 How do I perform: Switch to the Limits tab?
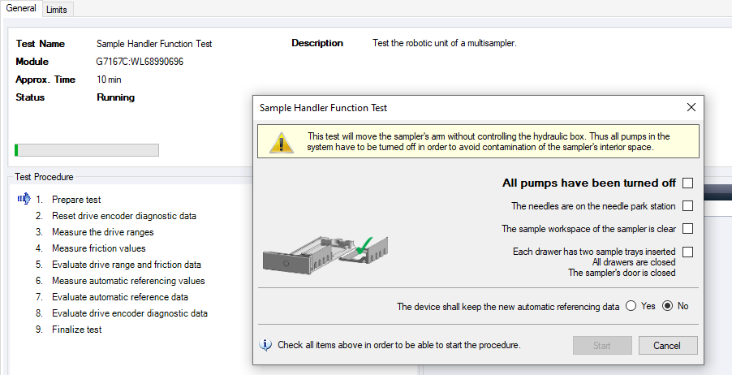point(57,9)
